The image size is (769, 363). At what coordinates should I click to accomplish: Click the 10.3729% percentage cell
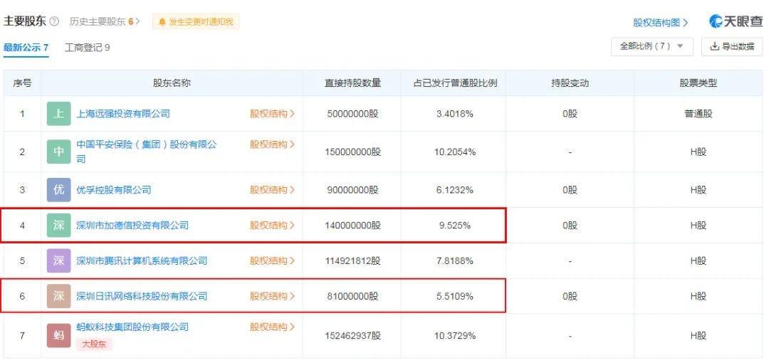coord(454,335)
